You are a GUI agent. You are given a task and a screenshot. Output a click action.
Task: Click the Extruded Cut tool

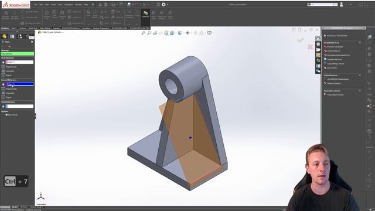(47, 15)
